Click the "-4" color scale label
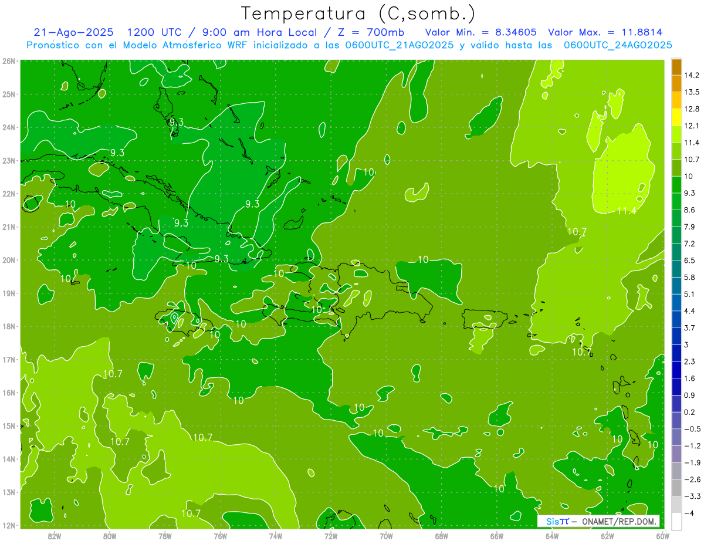This screenshot has height=544, width=704. pos(690,513)
